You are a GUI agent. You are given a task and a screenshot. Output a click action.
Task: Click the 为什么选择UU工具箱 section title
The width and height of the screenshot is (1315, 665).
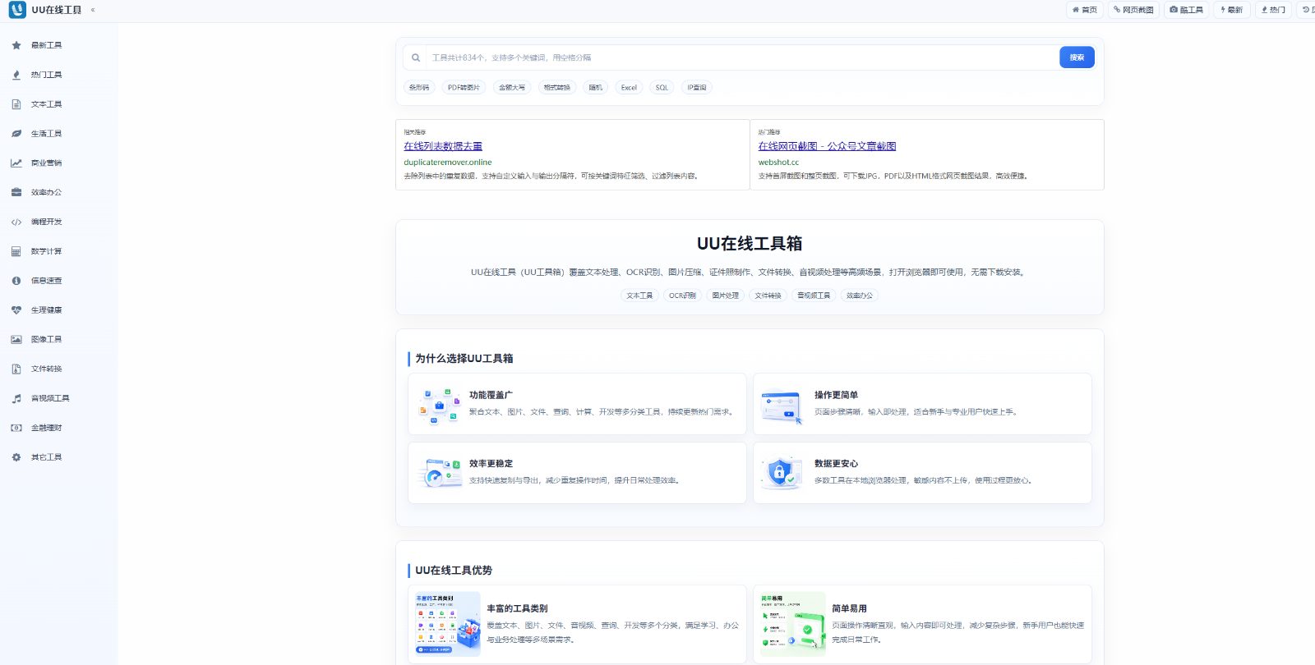point(464,359)
